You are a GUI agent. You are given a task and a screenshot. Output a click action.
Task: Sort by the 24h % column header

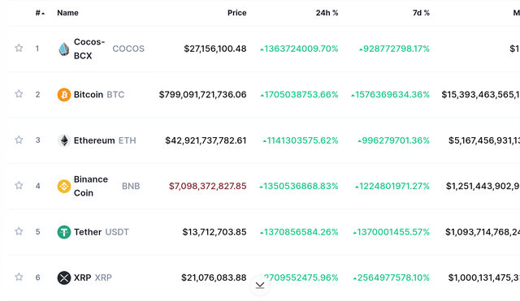pos(327,13)
